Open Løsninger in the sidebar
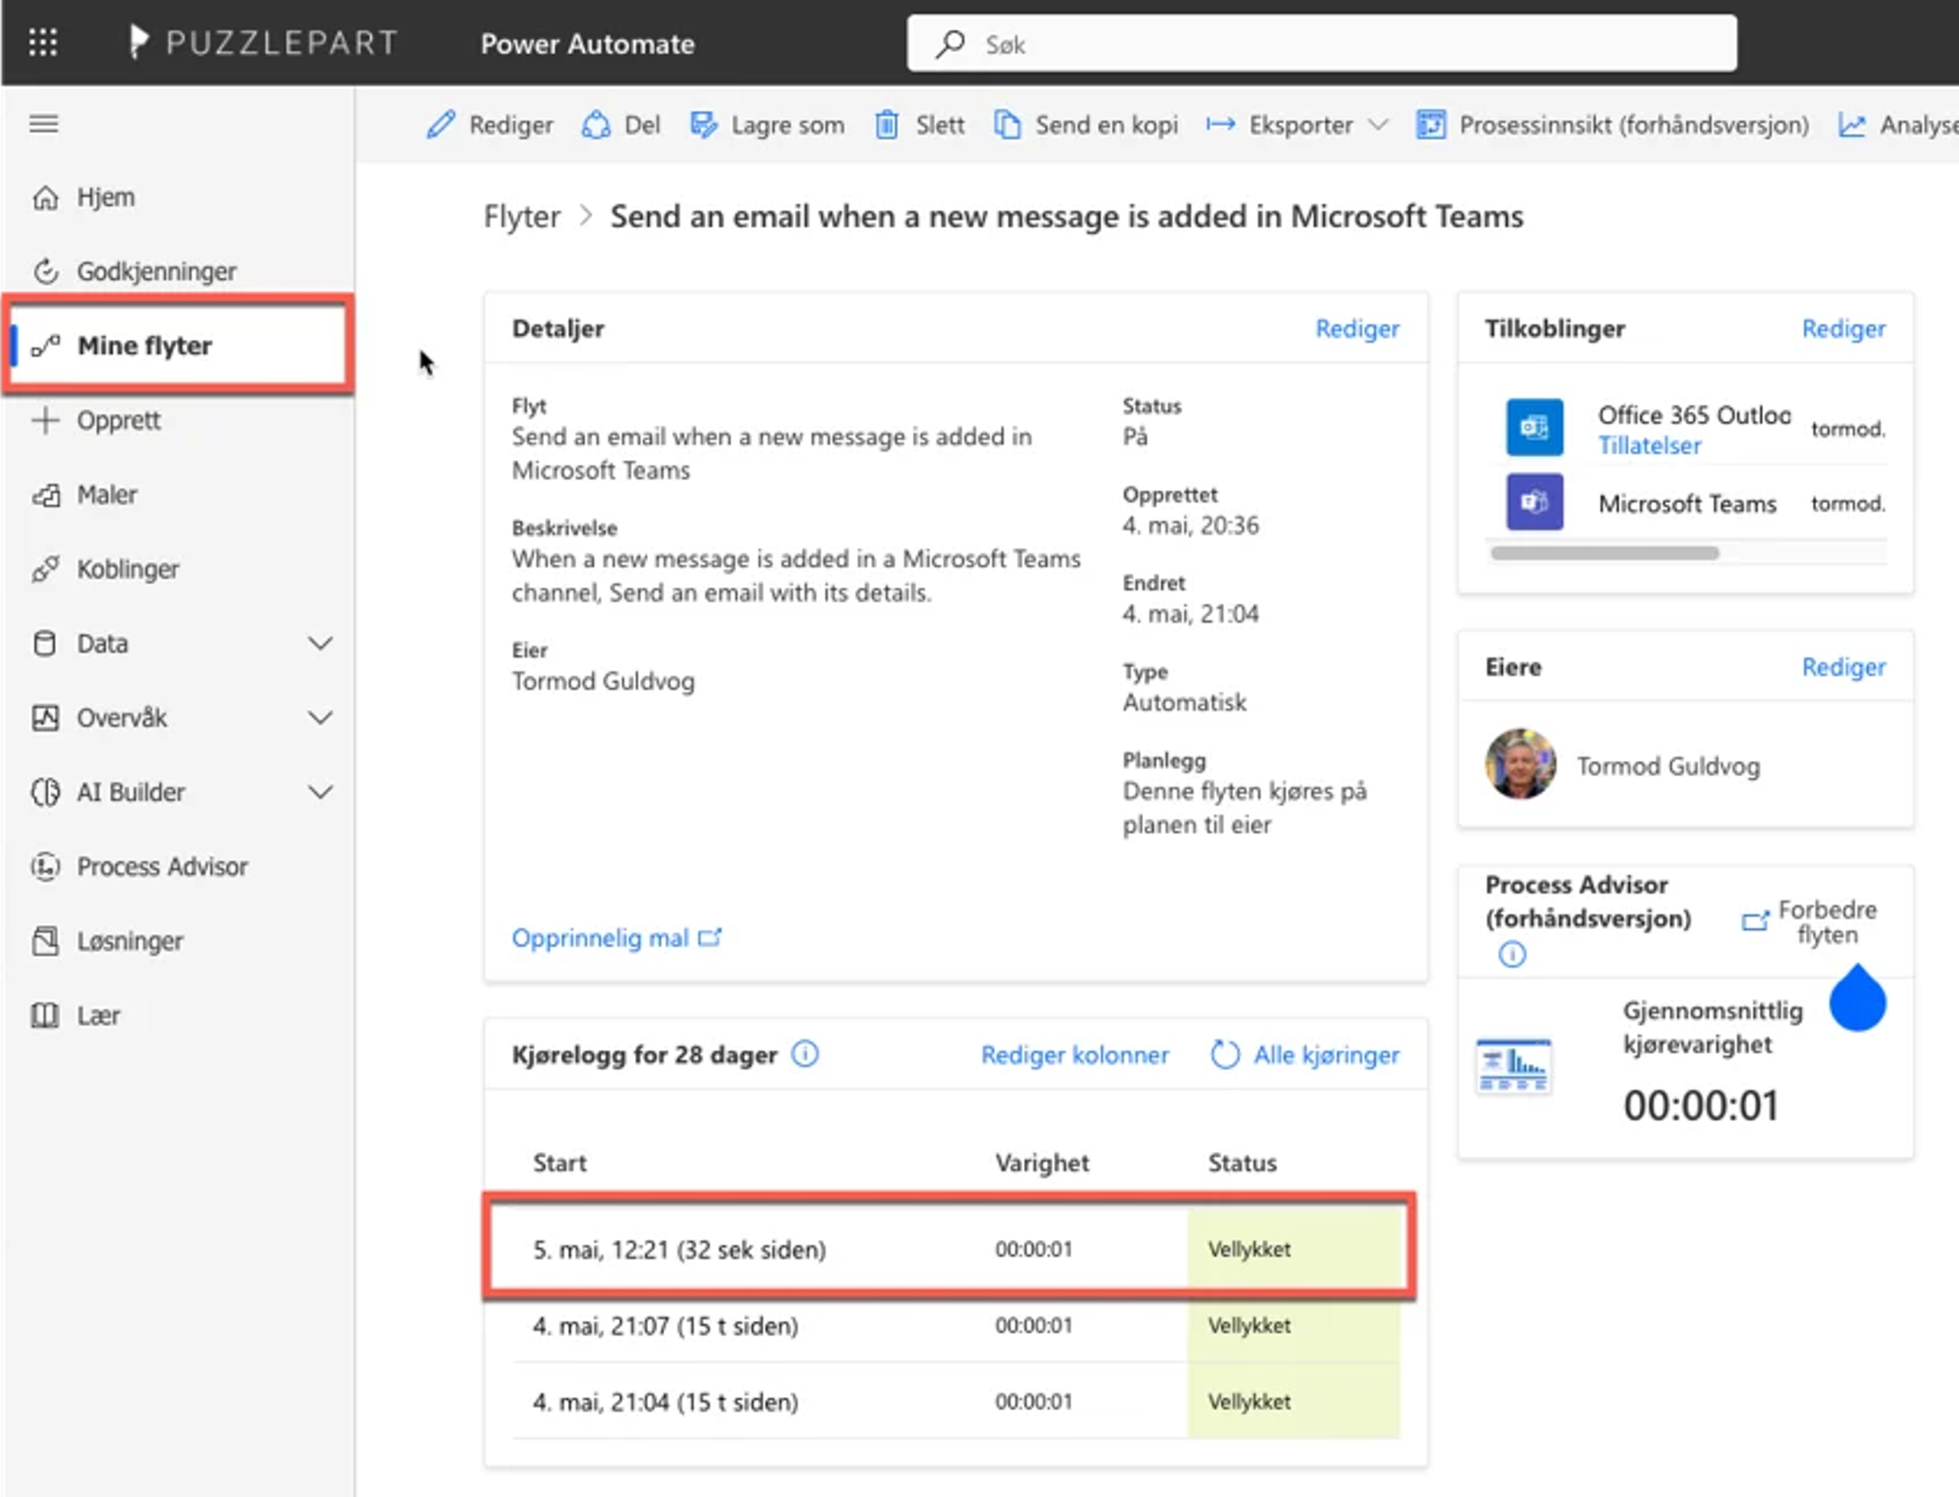 [x=129, y=941]
